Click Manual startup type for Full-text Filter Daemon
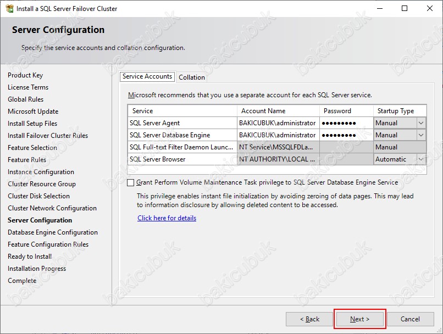The width and height of the screenshot is (443, 334). (400, 147)
